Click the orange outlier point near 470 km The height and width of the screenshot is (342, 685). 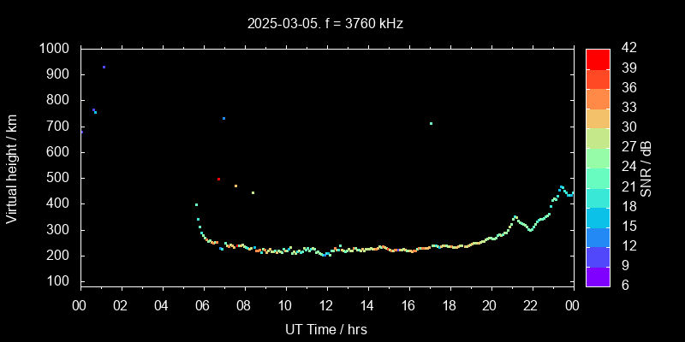click(x=235, y=186)
